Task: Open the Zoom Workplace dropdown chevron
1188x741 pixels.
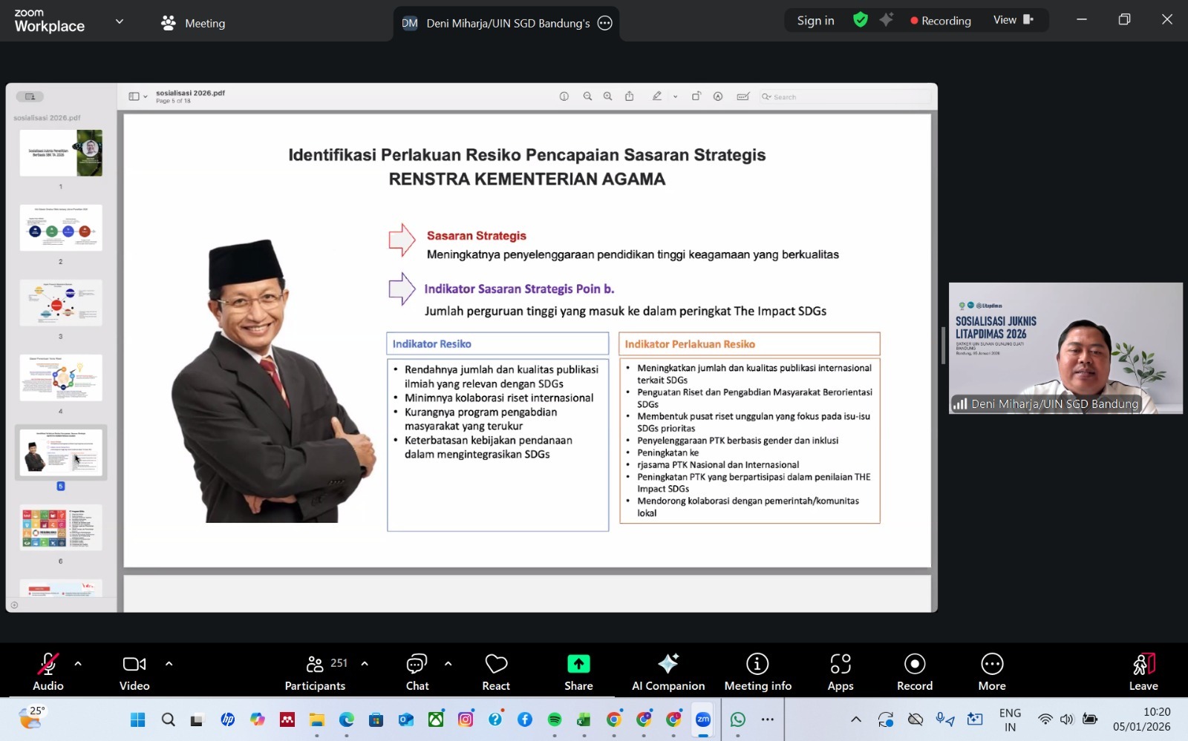Action: (120, 22)
